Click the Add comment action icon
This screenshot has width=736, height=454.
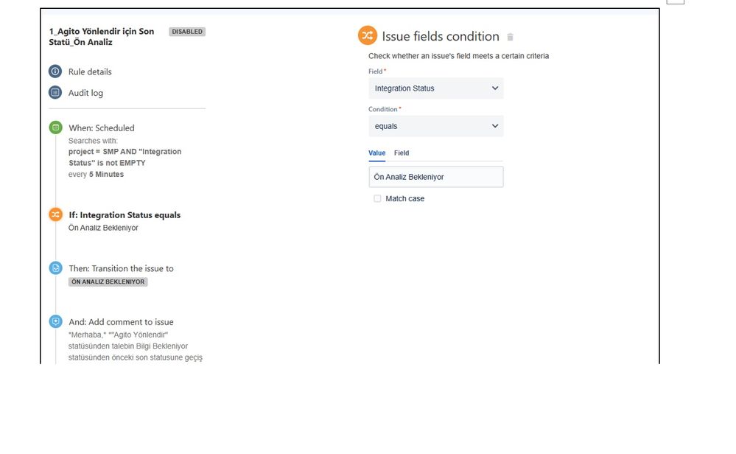pyautogui.click(x=55, y=321)
